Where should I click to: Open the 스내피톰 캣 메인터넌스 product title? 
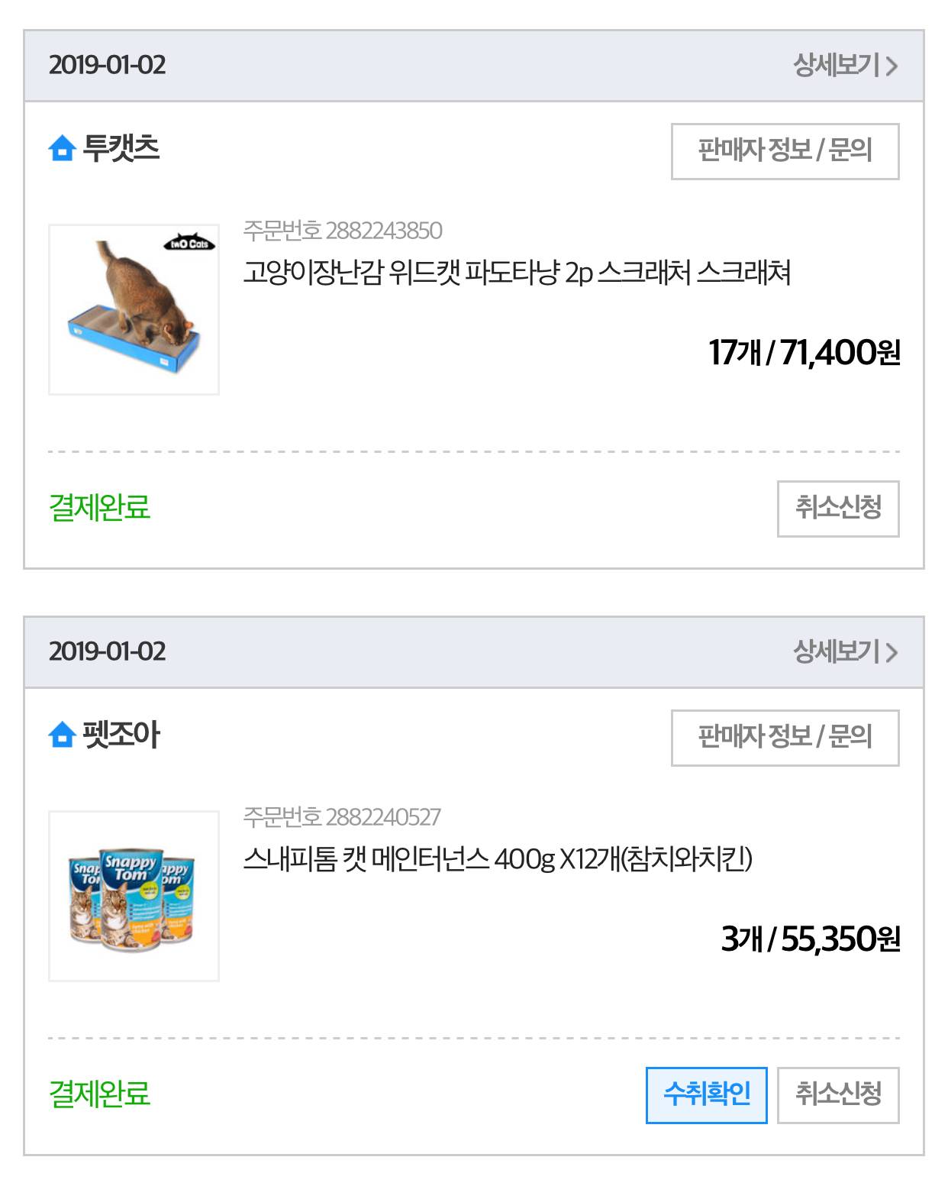[498, 860]
